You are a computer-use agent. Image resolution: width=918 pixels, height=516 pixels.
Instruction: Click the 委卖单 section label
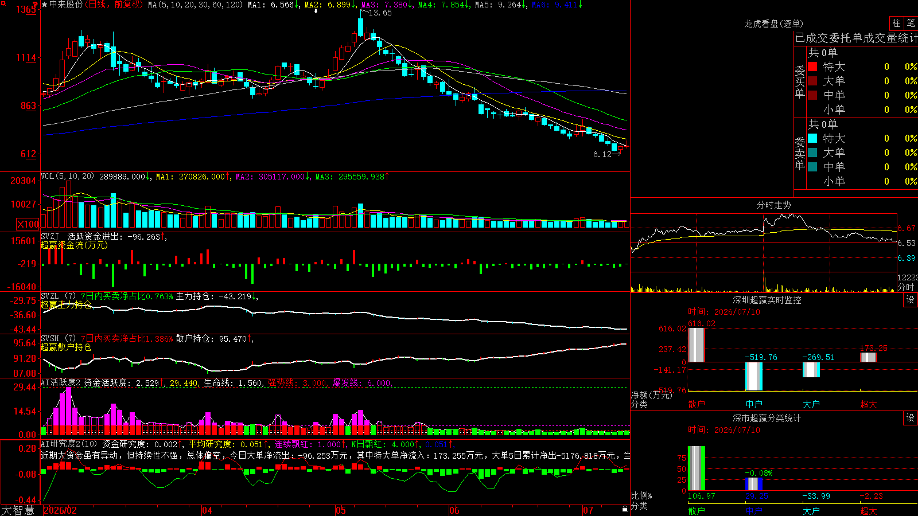pos(800,153)
